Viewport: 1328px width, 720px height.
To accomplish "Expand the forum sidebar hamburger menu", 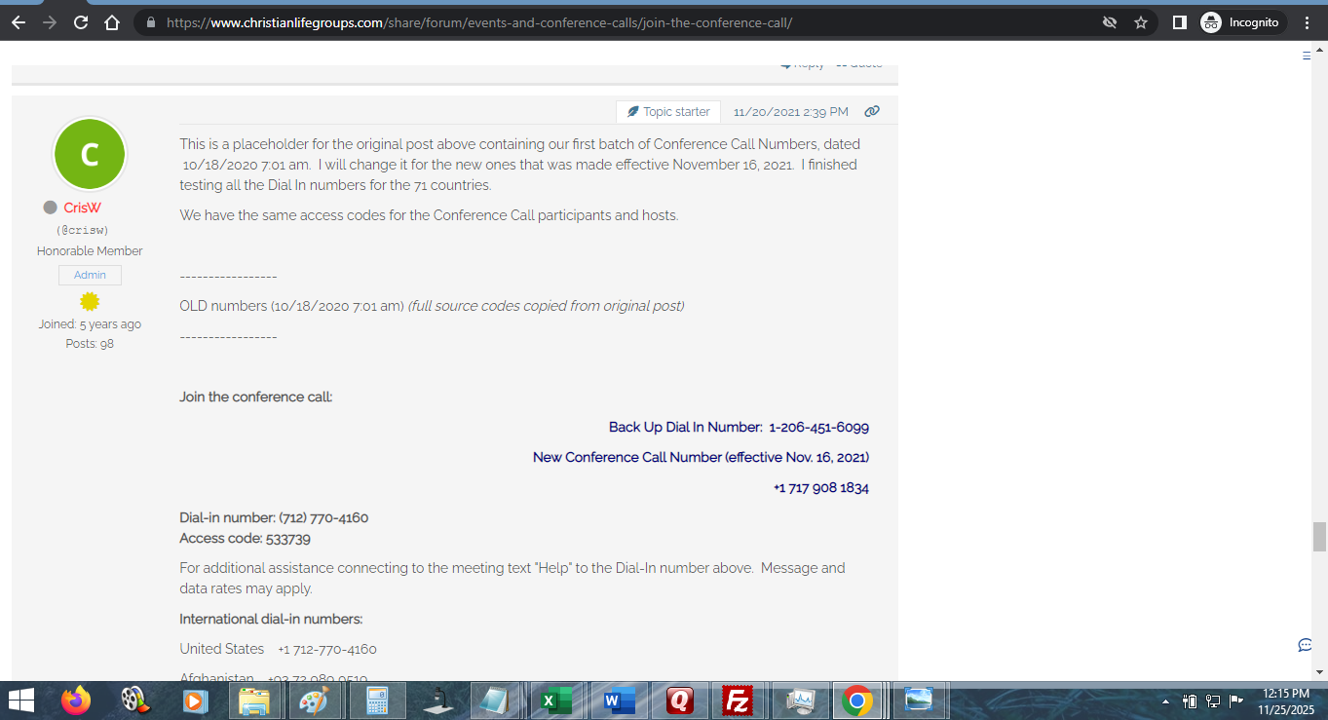I will point(1307,57).
